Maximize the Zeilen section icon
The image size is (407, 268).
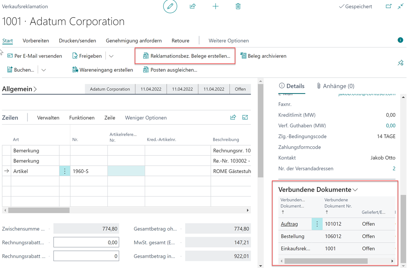coord(245,117)
